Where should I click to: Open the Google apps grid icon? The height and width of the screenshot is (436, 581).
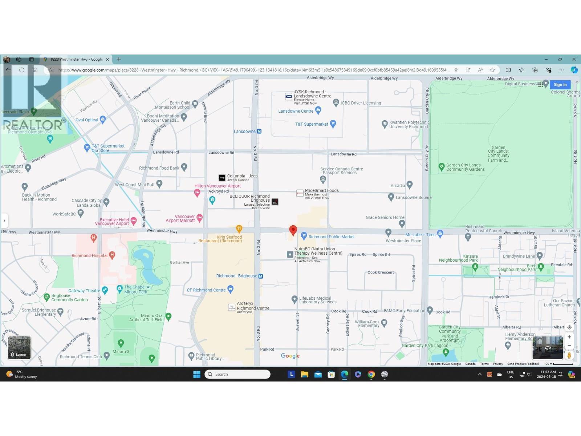(x=540, y=85)
